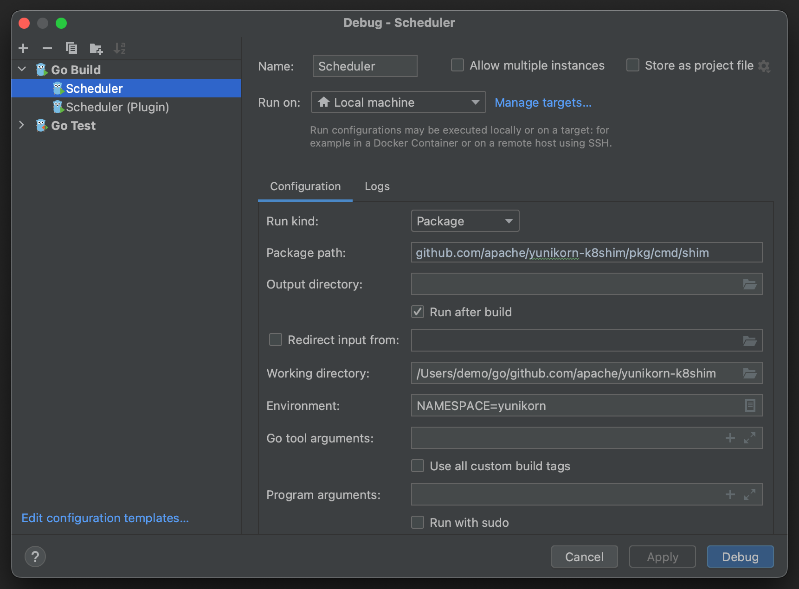Click the Add New Configuration plus icon

point(23,48)
